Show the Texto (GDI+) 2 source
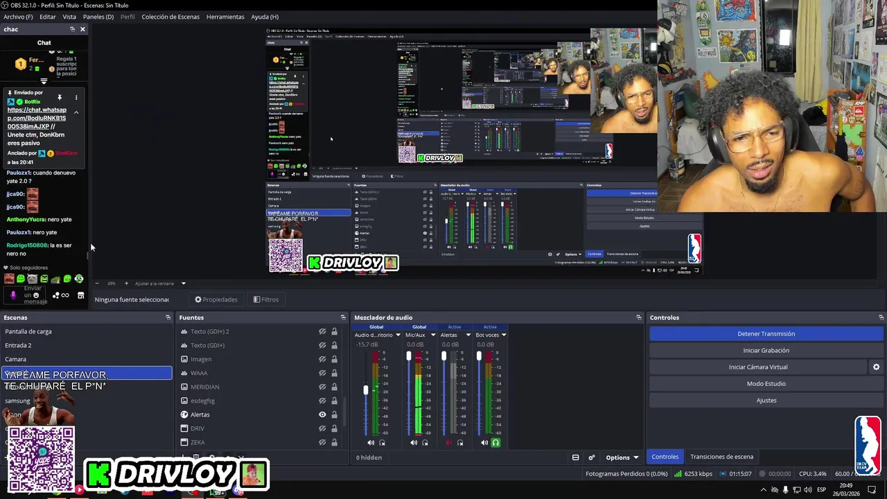This screenshot has height=499, width=887. (x=322, y=331)
